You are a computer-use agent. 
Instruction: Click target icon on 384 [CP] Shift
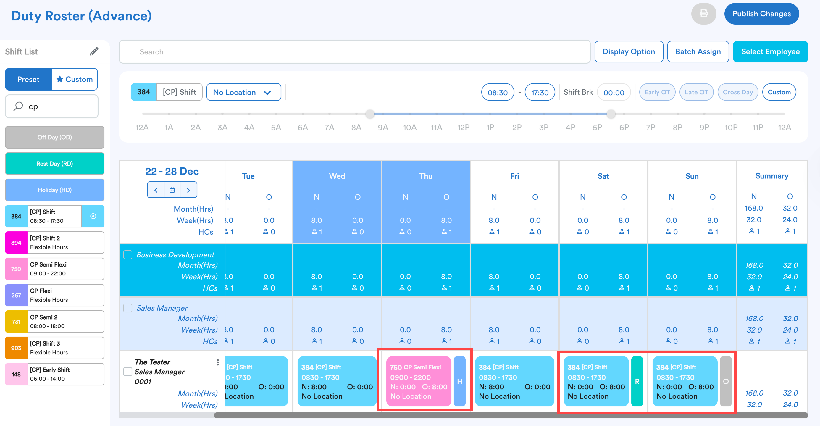pos(93,216)
